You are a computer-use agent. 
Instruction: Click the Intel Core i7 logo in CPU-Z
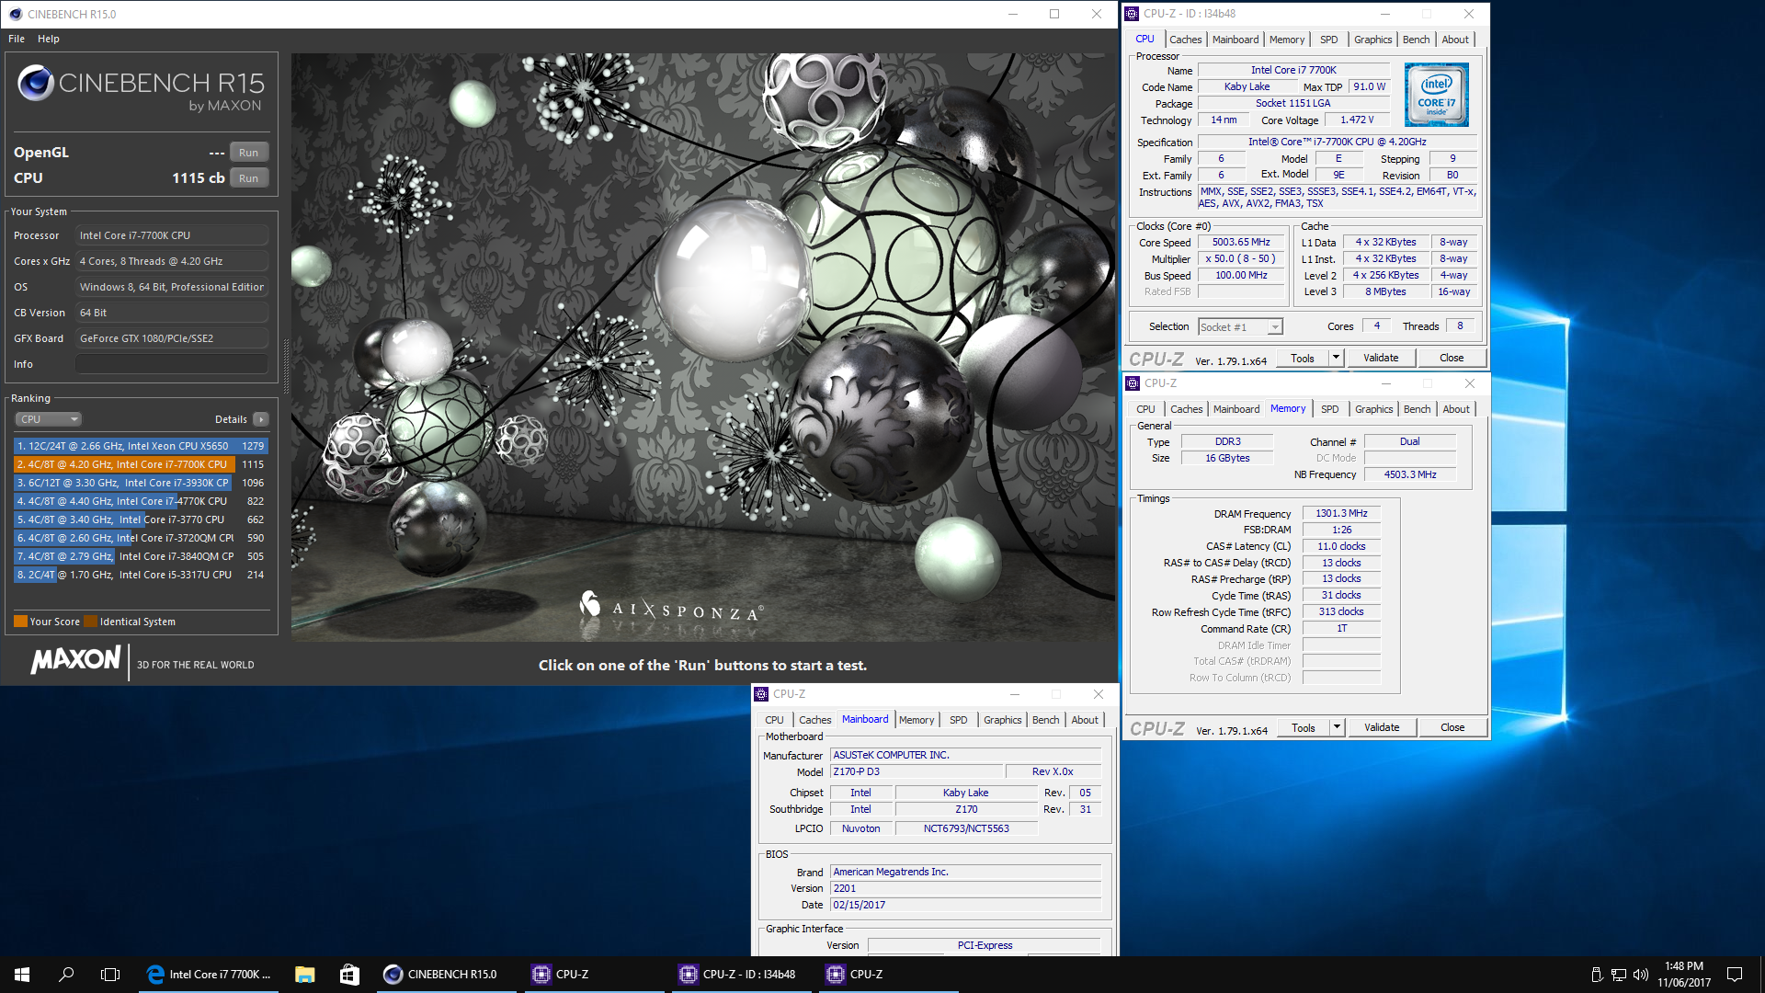click(1436, 94)
